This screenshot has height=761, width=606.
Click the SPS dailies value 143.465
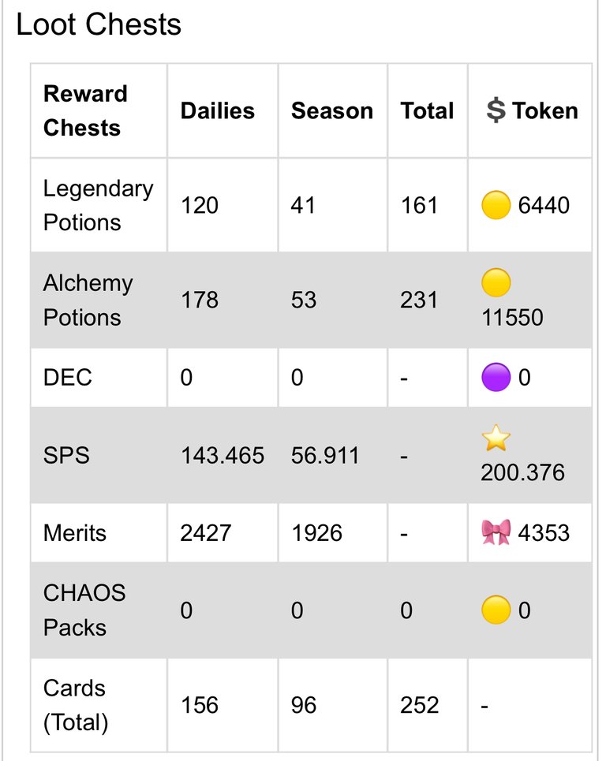[223, 455]
